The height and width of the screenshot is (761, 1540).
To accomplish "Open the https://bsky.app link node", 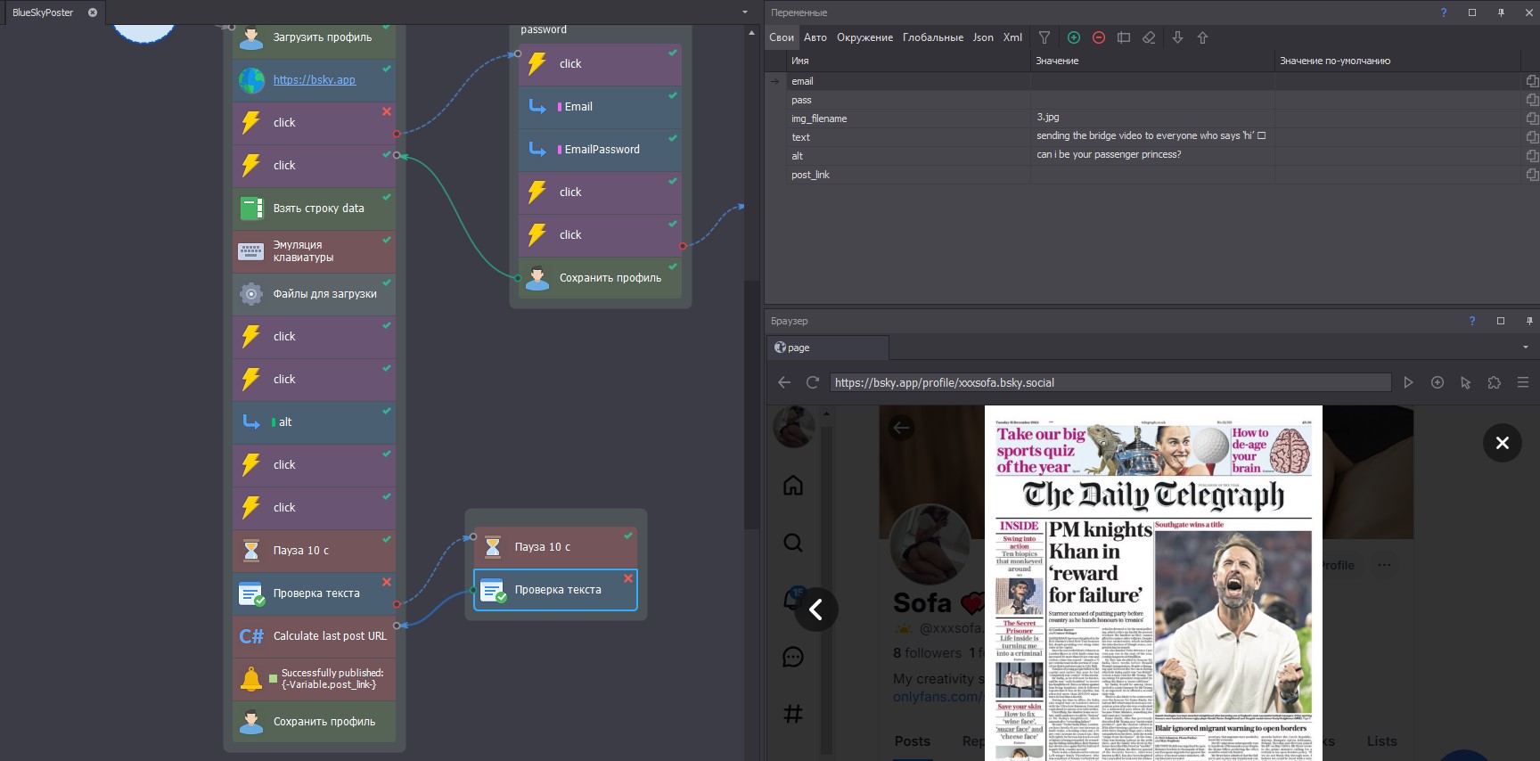I will tap(314, 80).
